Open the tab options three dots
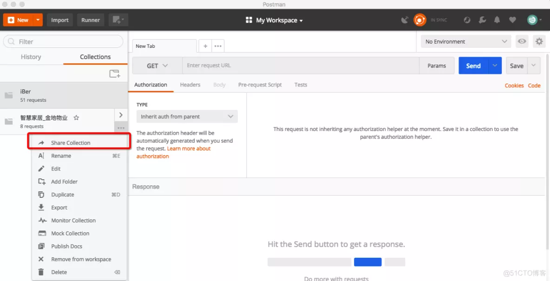This screenshot has height=281, width=550. click(218, 46)
